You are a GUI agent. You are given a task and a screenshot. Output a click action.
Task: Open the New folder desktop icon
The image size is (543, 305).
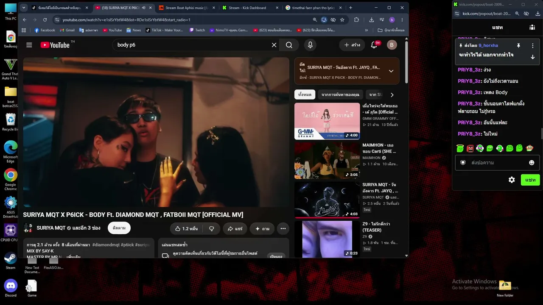click(505, 288)
